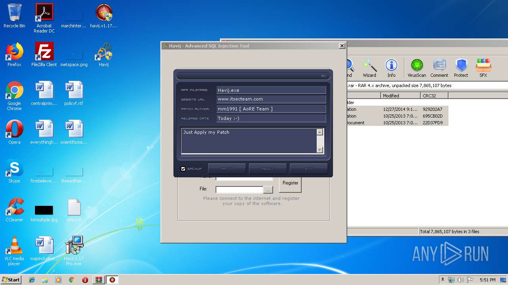Screen dimensions: 508x285
Task: Open CCleaner desktop shortcut
Action: click(x=14, y=210)
